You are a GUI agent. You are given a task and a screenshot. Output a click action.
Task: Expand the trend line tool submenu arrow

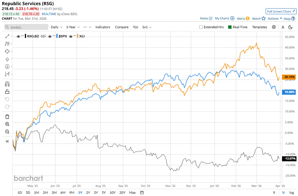[12, 36]
